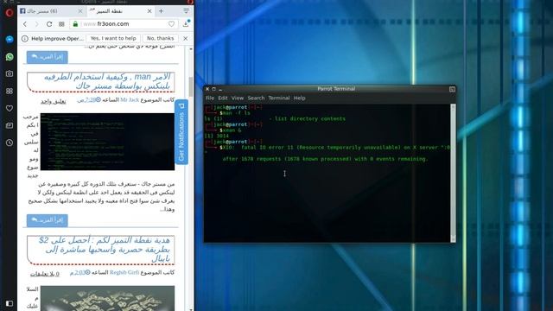Open author Reghib Girfi link

pyautogui.click(x=124, y=273)
